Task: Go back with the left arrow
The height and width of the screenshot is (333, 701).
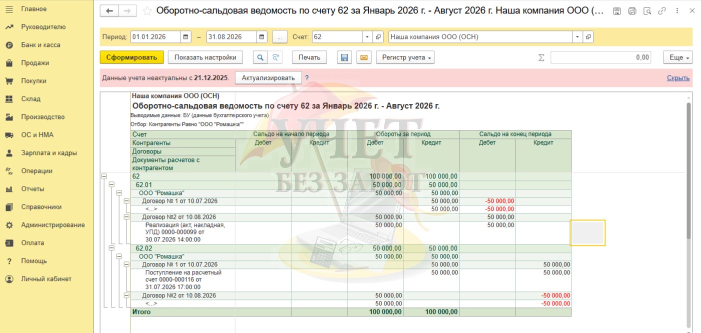Action: click(109, 11)
